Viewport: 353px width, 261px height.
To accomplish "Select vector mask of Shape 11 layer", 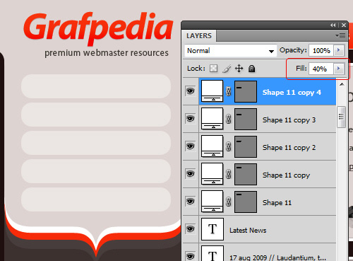I will (246, 202).
